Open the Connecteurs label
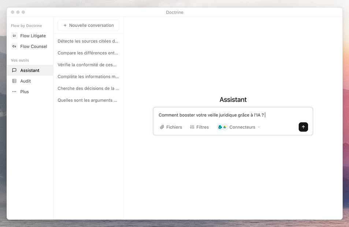Viewport: 349px width, 227px height. pos(242,127)
